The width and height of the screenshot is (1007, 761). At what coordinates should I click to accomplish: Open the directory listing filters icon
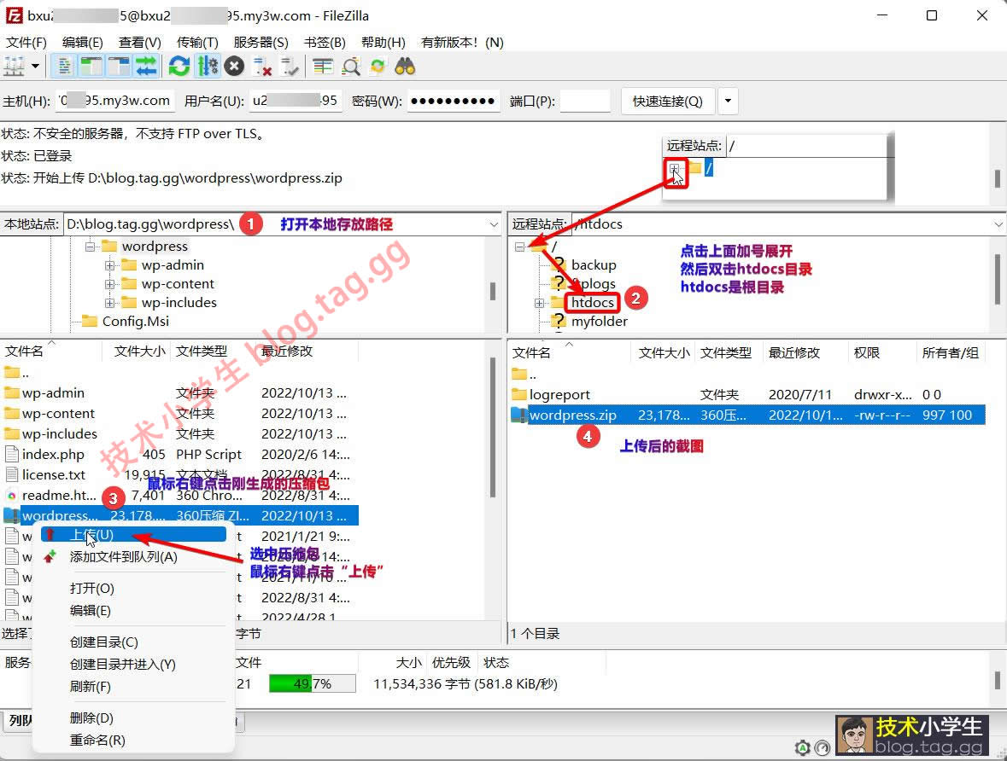(x=322, y=66)
